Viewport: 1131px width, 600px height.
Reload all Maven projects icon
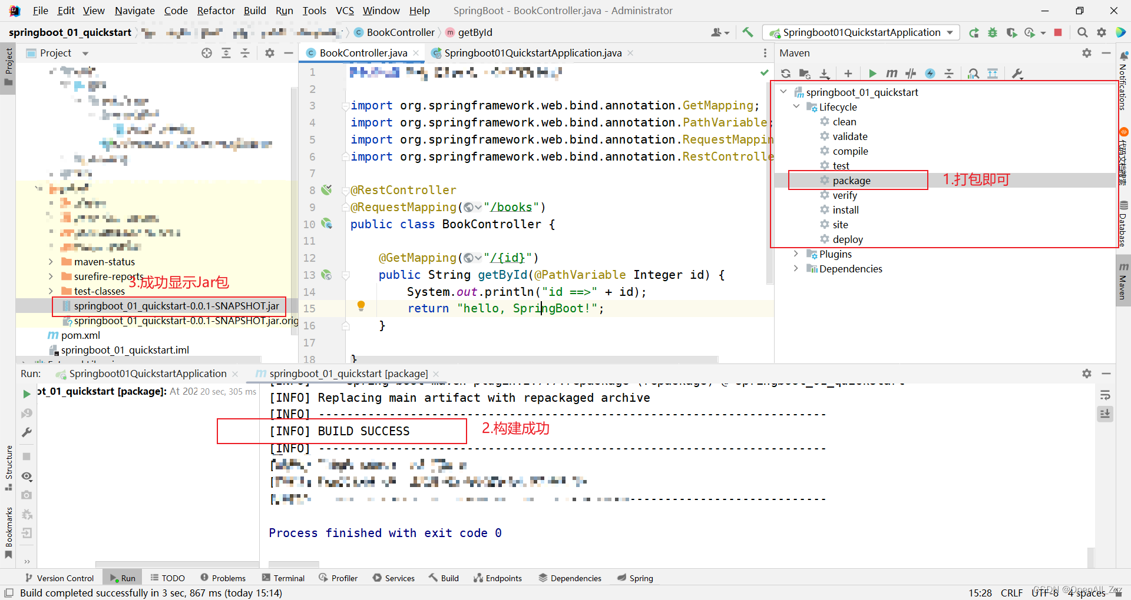tap(786, 74)
